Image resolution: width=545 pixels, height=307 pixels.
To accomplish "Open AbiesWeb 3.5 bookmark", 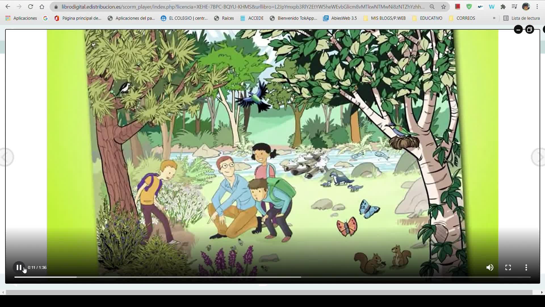I will tap(340, 18).
